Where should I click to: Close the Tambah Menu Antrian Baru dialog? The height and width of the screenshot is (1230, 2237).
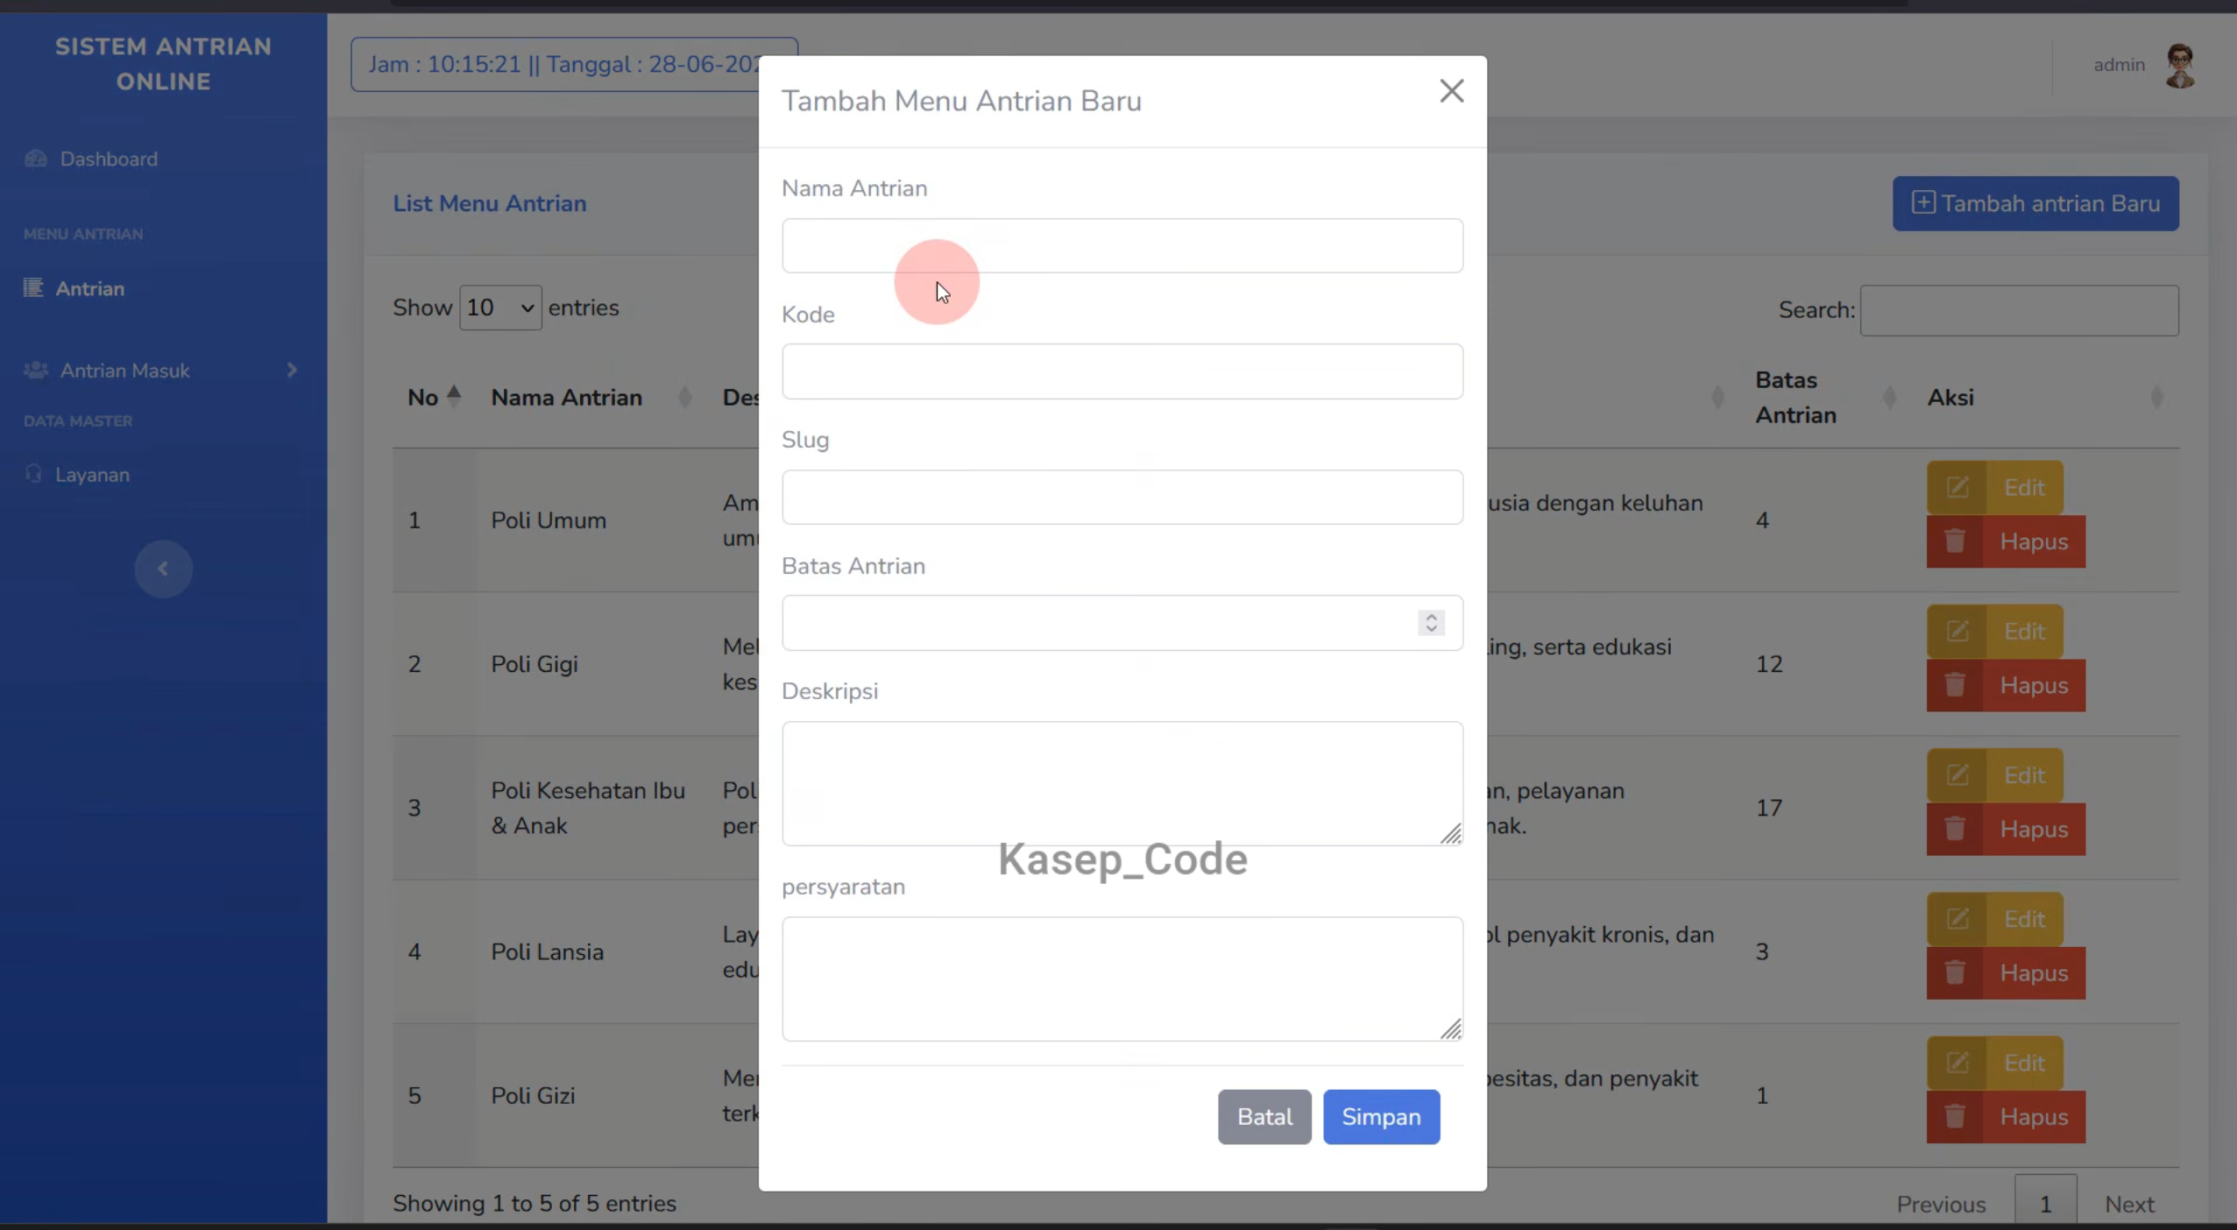pyautogui.click(x=1451, y=91)
